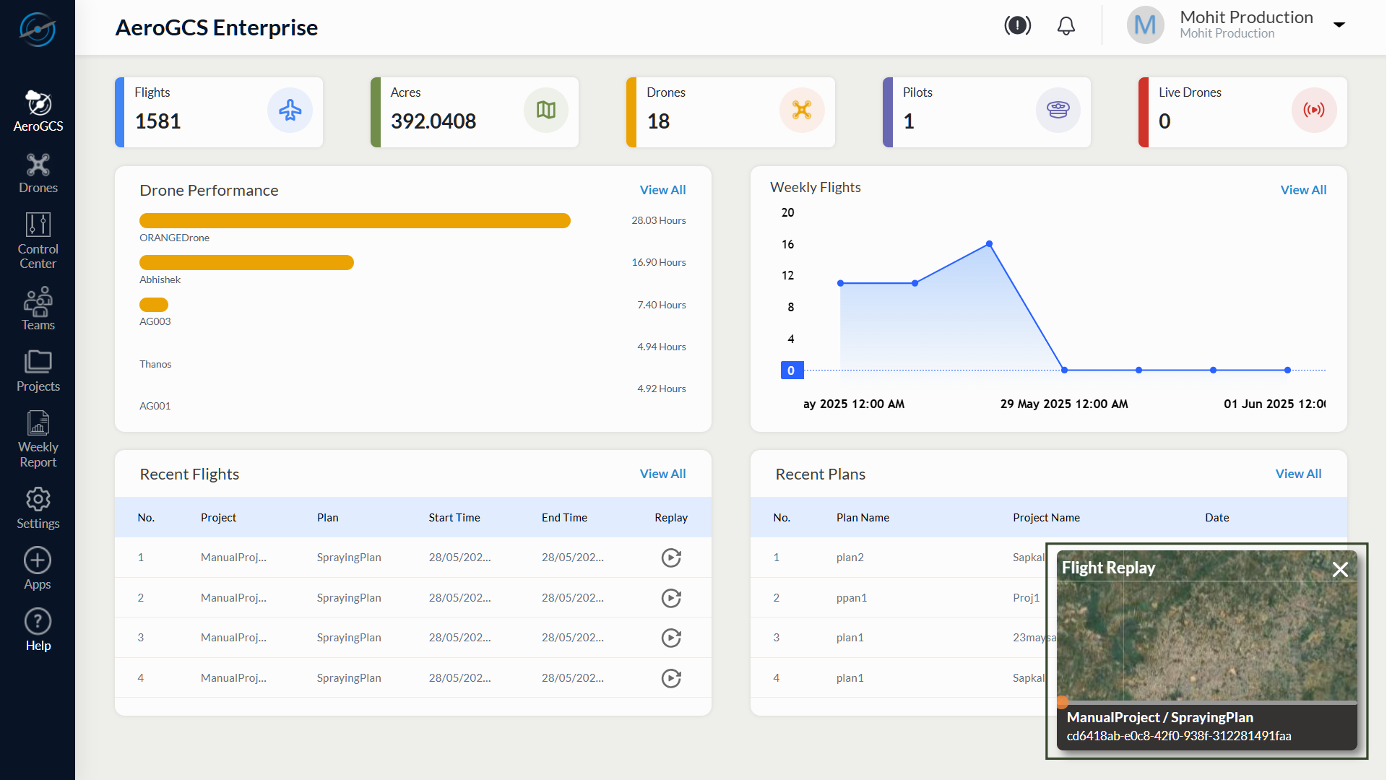The width and height of the screenshot is (1387, 780).
Task: Go to Teams in the sidebar
Action: (38, 309)
